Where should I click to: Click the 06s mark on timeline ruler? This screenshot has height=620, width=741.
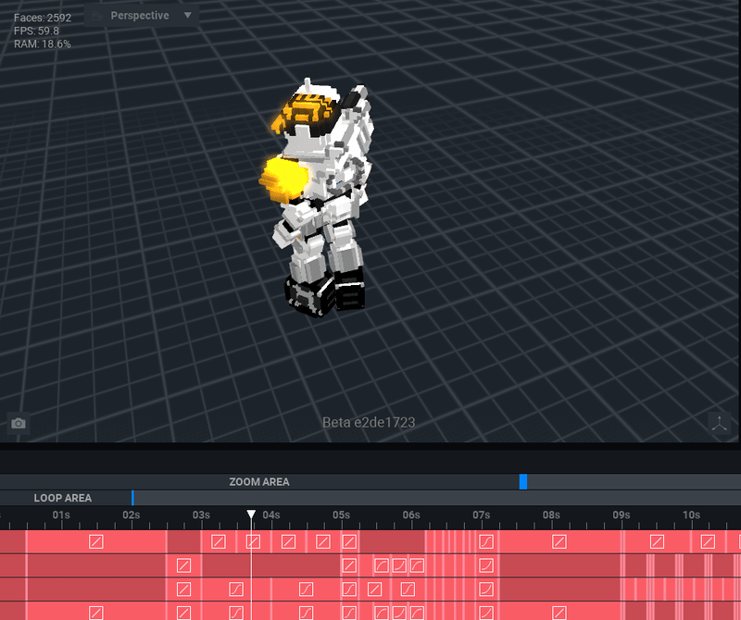(411, 515)
